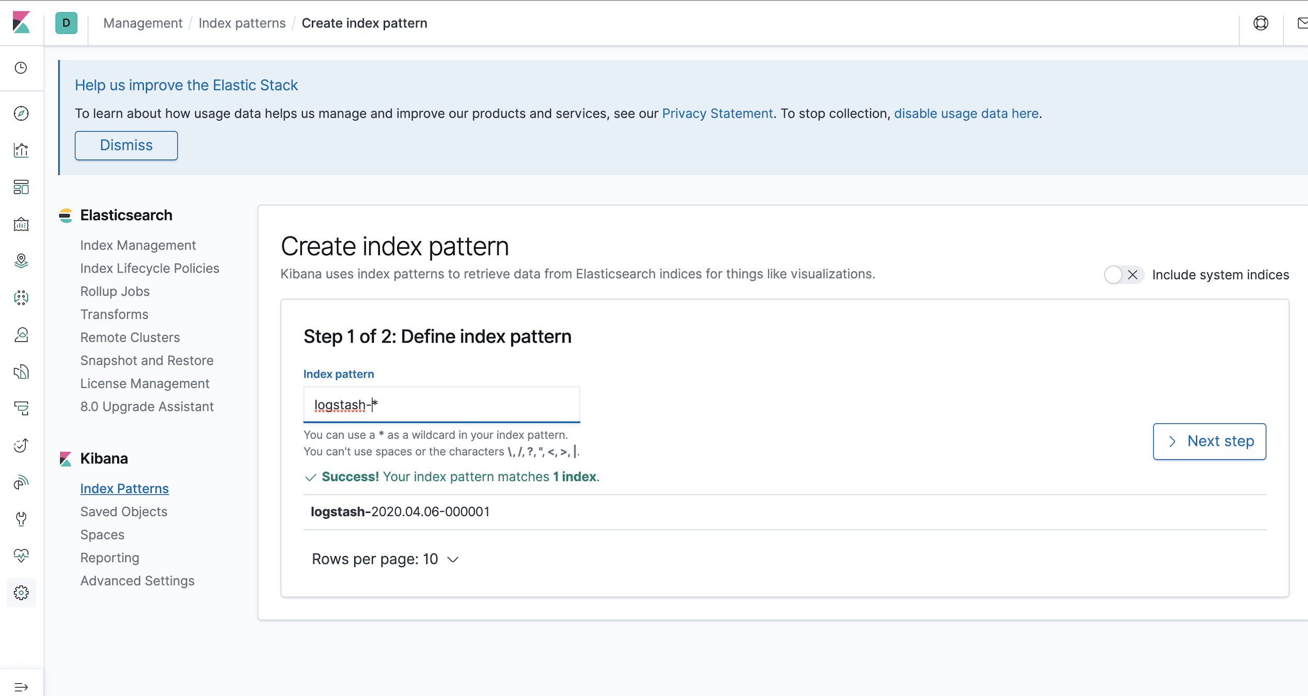Dismiss the usage data banner
Screen dimensions: 1308x696
point(126,145)
